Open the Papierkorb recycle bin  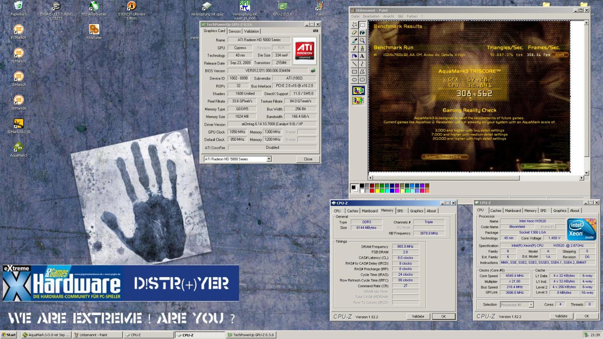point(18,9)
